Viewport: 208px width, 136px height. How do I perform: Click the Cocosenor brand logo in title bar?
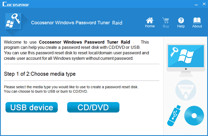(x=16, y=4)
